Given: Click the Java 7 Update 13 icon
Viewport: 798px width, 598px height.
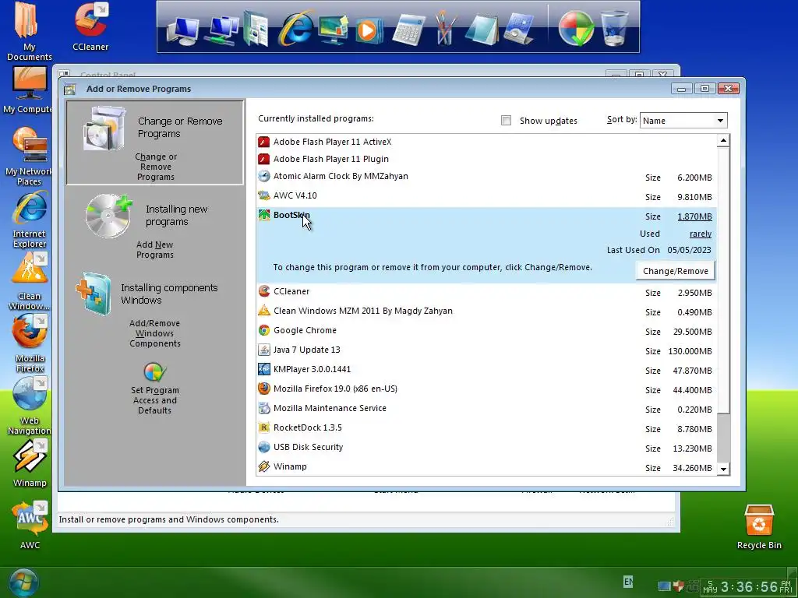Looking at the screenshot, I should click(263, 350).
